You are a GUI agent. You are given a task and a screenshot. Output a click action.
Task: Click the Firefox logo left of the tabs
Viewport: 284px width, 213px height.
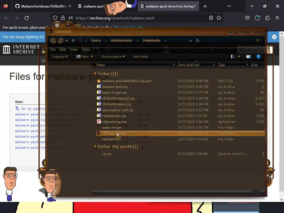coord(6,6)
